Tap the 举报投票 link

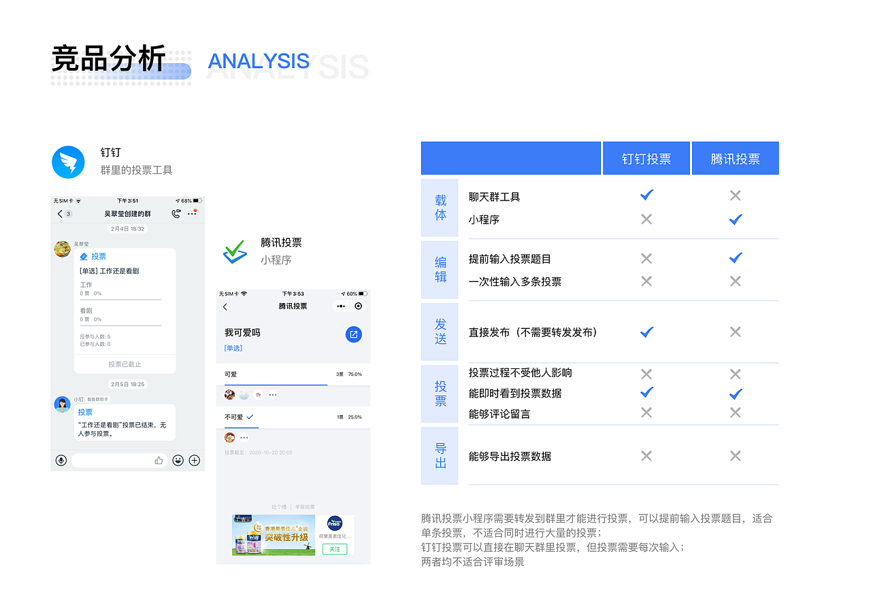(305, 507)
